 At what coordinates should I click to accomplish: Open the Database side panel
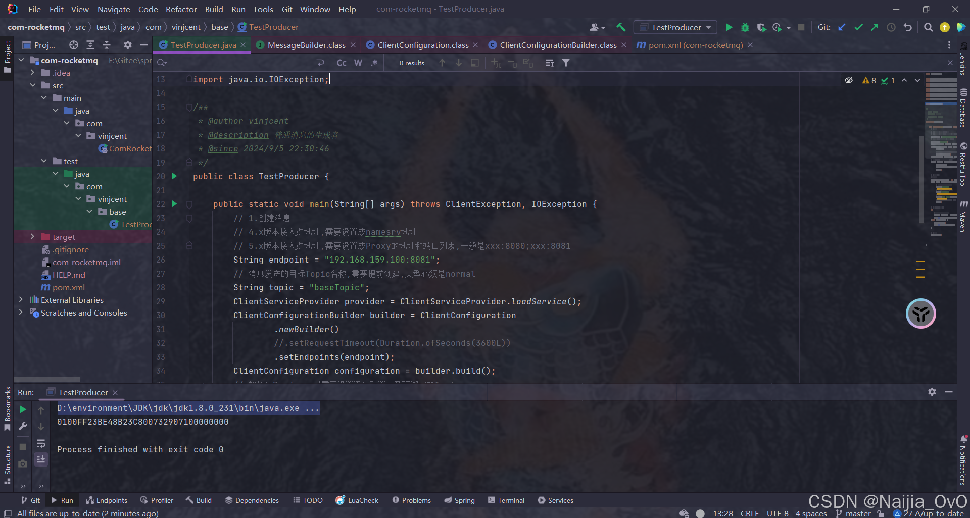point(963,108)
